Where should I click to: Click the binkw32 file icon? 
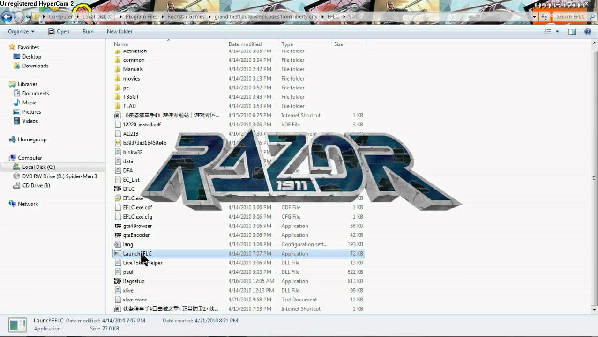(x=118, y=152)
